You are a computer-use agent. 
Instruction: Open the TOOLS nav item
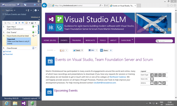coord(103,40)
